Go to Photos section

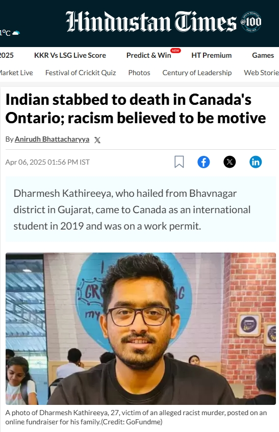(x=139, y=73)
